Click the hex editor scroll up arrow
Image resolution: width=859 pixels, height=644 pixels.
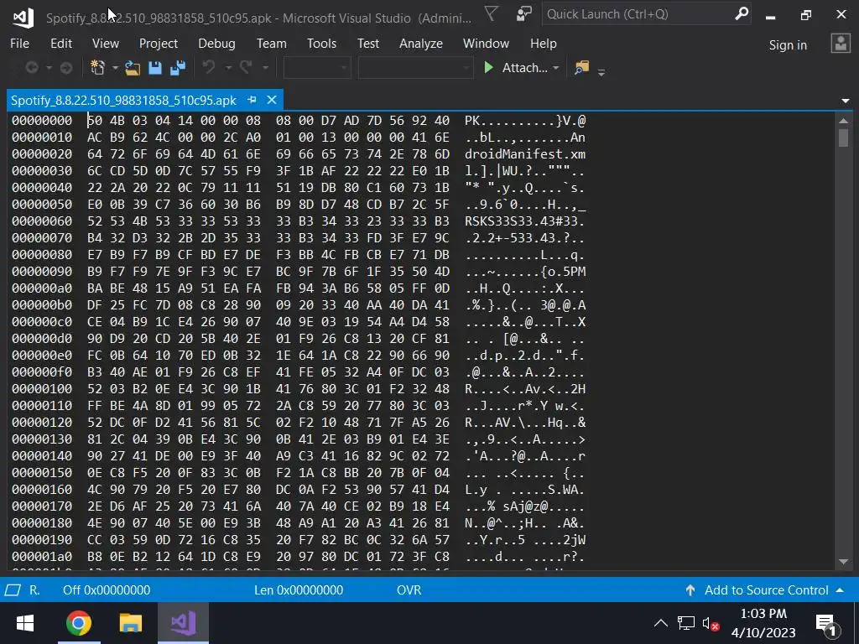point(843,121)
